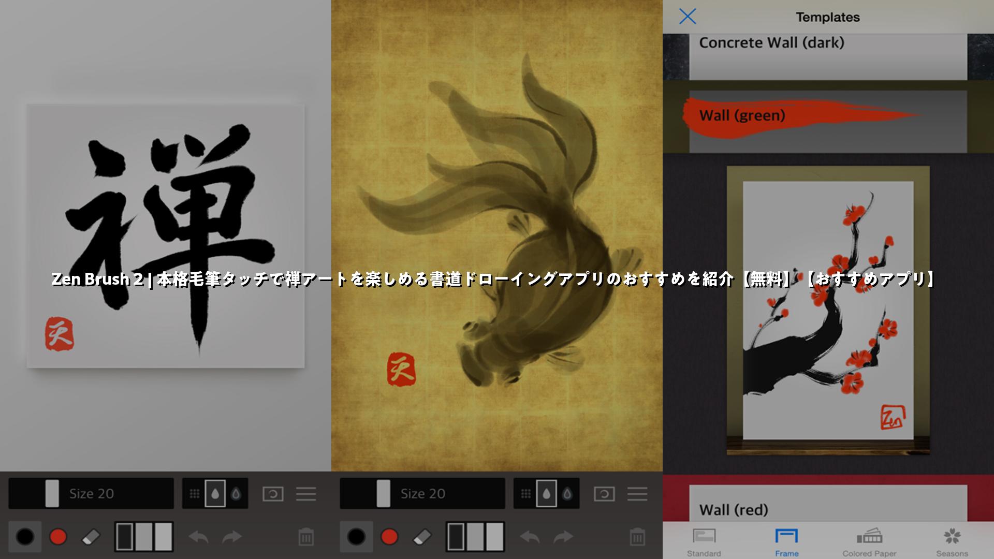Undo last stroke in middle screen
994x559 pixels.
click(530, 537)
